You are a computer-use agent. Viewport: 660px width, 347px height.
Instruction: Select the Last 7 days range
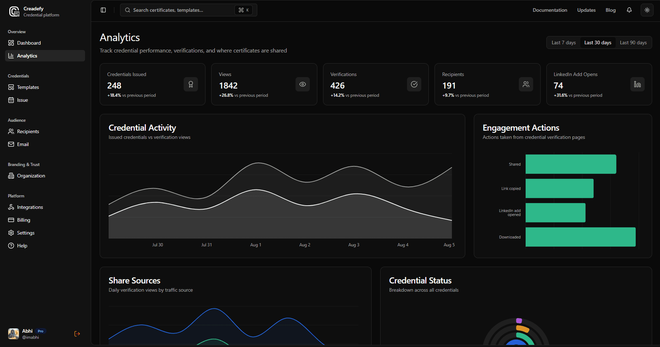pyautogui.click(x=564, y=42)
